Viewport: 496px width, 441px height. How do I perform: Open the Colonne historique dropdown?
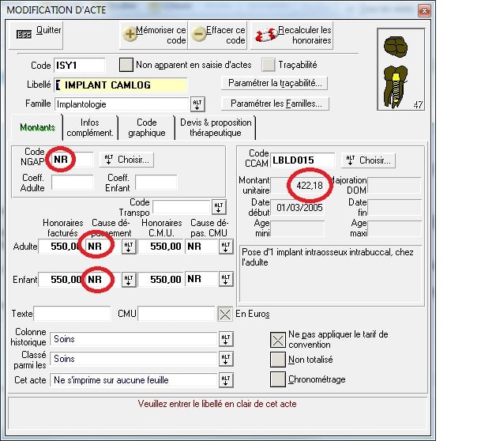click(226, 339)
